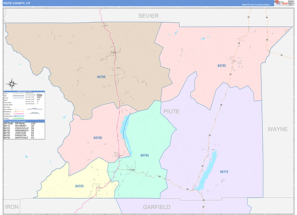
Task: Click the long narrow lake in 84743
Action: [126, 136]
